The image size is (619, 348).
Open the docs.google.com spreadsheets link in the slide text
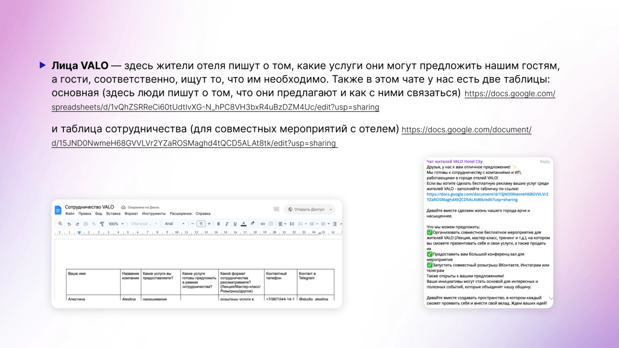[303, 100]
